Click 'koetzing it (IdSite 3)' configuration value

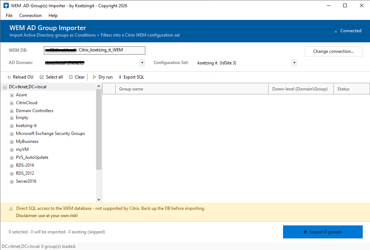pos(217,63)
